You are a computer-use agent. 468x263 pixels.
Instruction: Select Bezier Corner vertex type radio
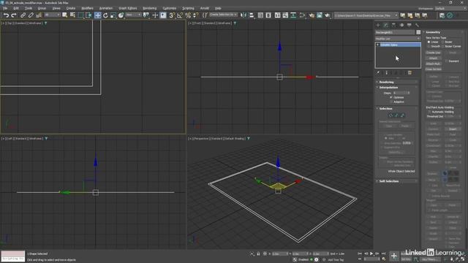point(442,46)
